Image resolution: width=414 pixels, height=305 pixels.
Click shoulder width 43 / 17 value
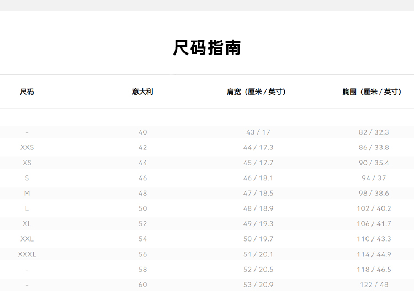(258, 132)
